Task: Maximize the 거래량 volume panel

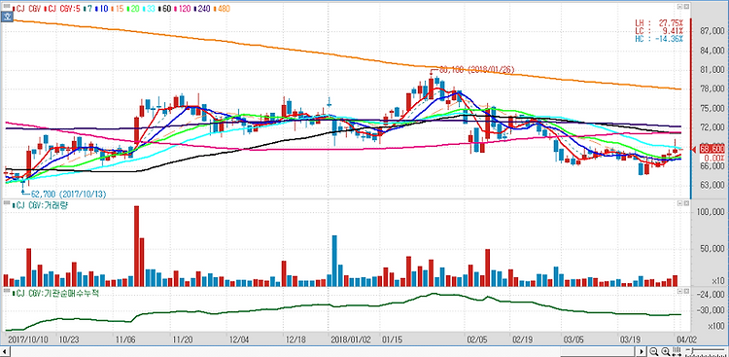Action: (686, 203)
